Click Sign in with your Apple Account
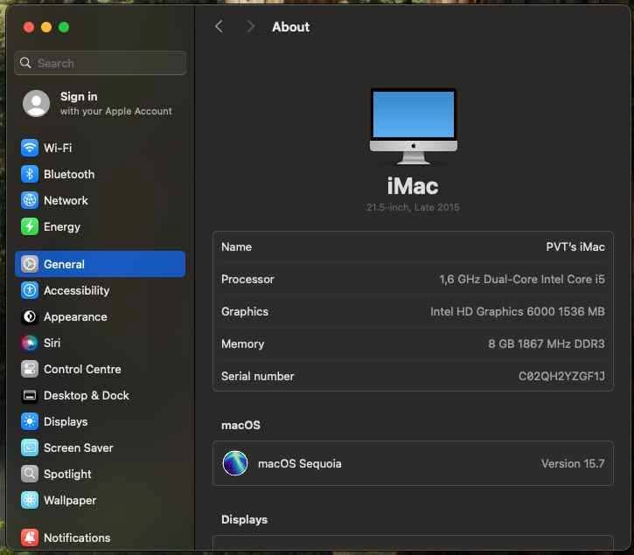 (100, 103)
